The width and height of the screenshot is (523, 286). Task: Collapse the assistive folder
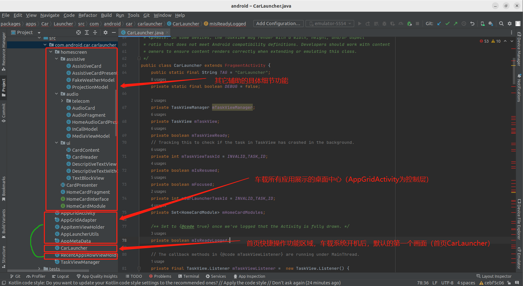click(56, 59)
